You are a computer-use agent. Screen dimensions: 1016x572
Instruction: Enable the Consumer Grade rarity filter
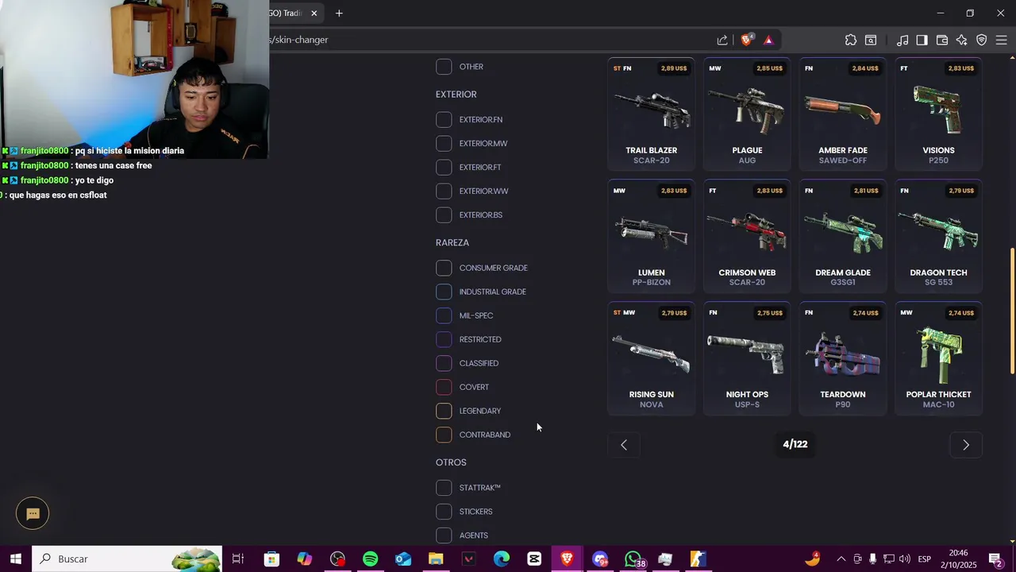point(444,268)
